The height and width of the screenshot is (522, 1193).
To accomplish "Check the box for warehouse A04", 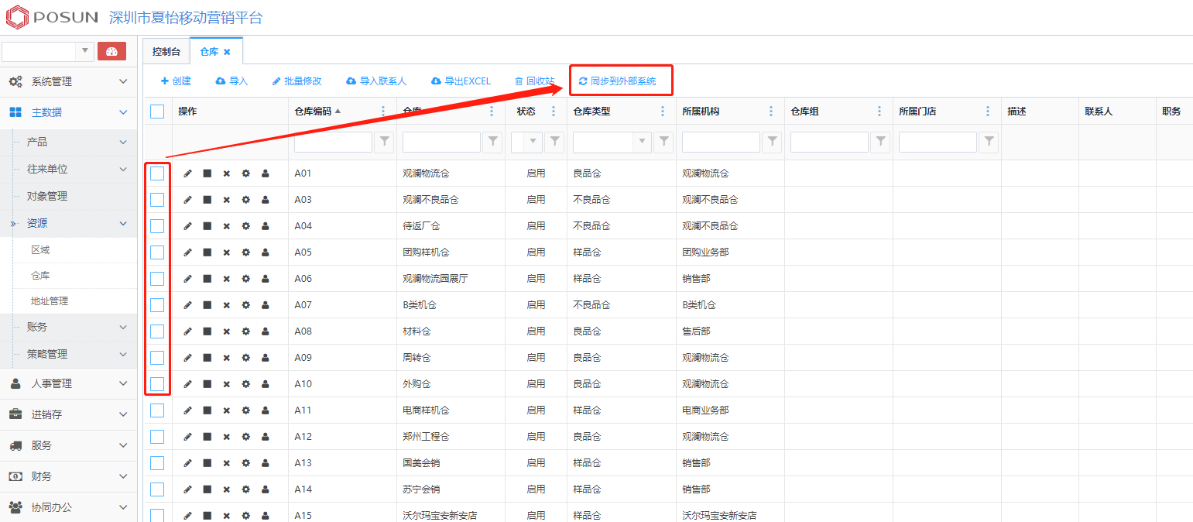I will [x=157, y=226].
